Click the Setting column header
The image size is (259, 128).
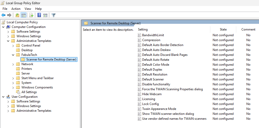point(143,29)
